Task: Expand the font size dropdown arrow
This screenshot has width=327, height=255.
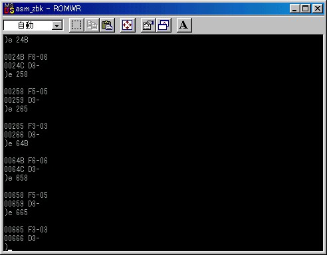Action: (x=57, y=26)
